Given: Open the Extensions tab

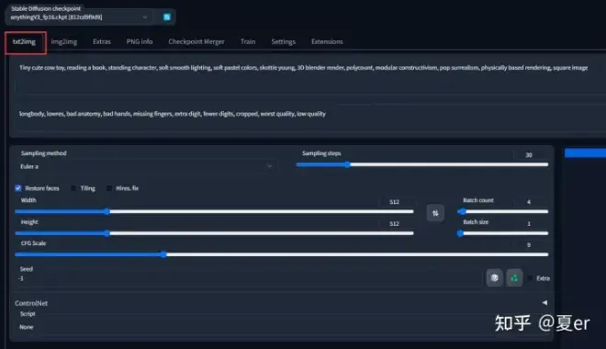Looking at the screenshot, I should click(x=327, y=41).
